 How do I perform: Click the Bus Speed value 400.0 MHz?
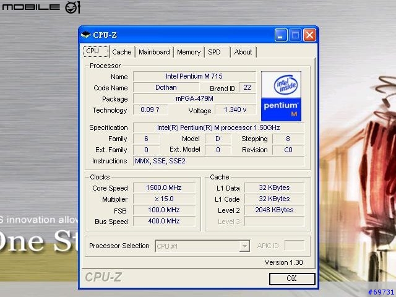[164, 221]
